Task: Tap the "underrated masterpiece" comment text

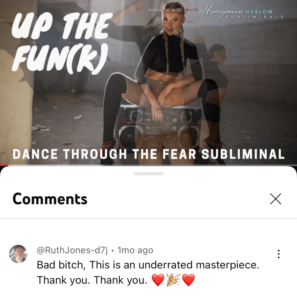Action: [x=199, y=265]
